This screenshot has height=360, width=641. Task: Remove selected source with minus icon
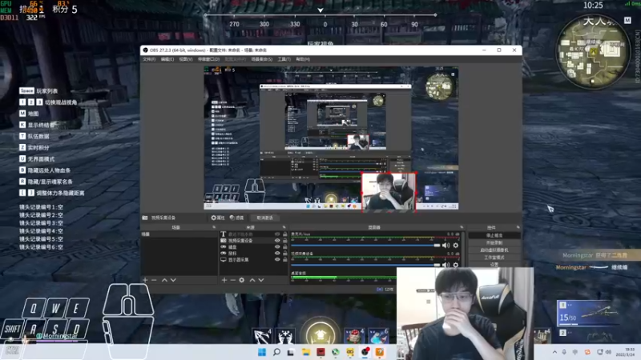232,280
